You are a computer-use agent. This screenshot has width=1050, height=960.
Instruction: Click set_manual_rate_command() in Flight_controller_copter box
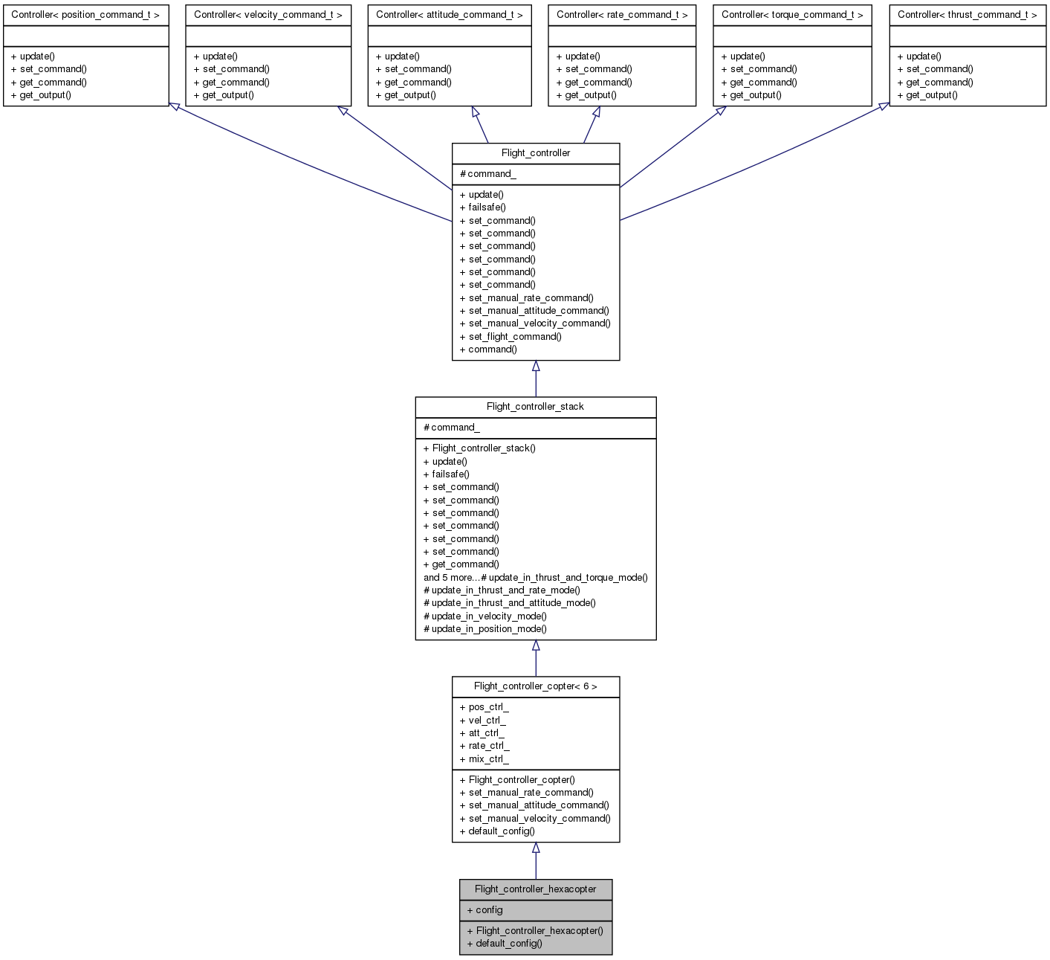click(527, 793)
